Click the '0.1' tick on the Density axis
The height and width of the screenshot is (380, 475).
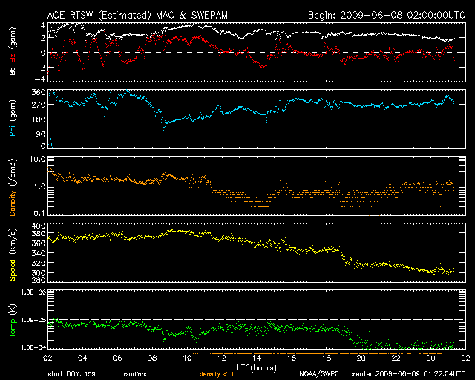[39, 213]
